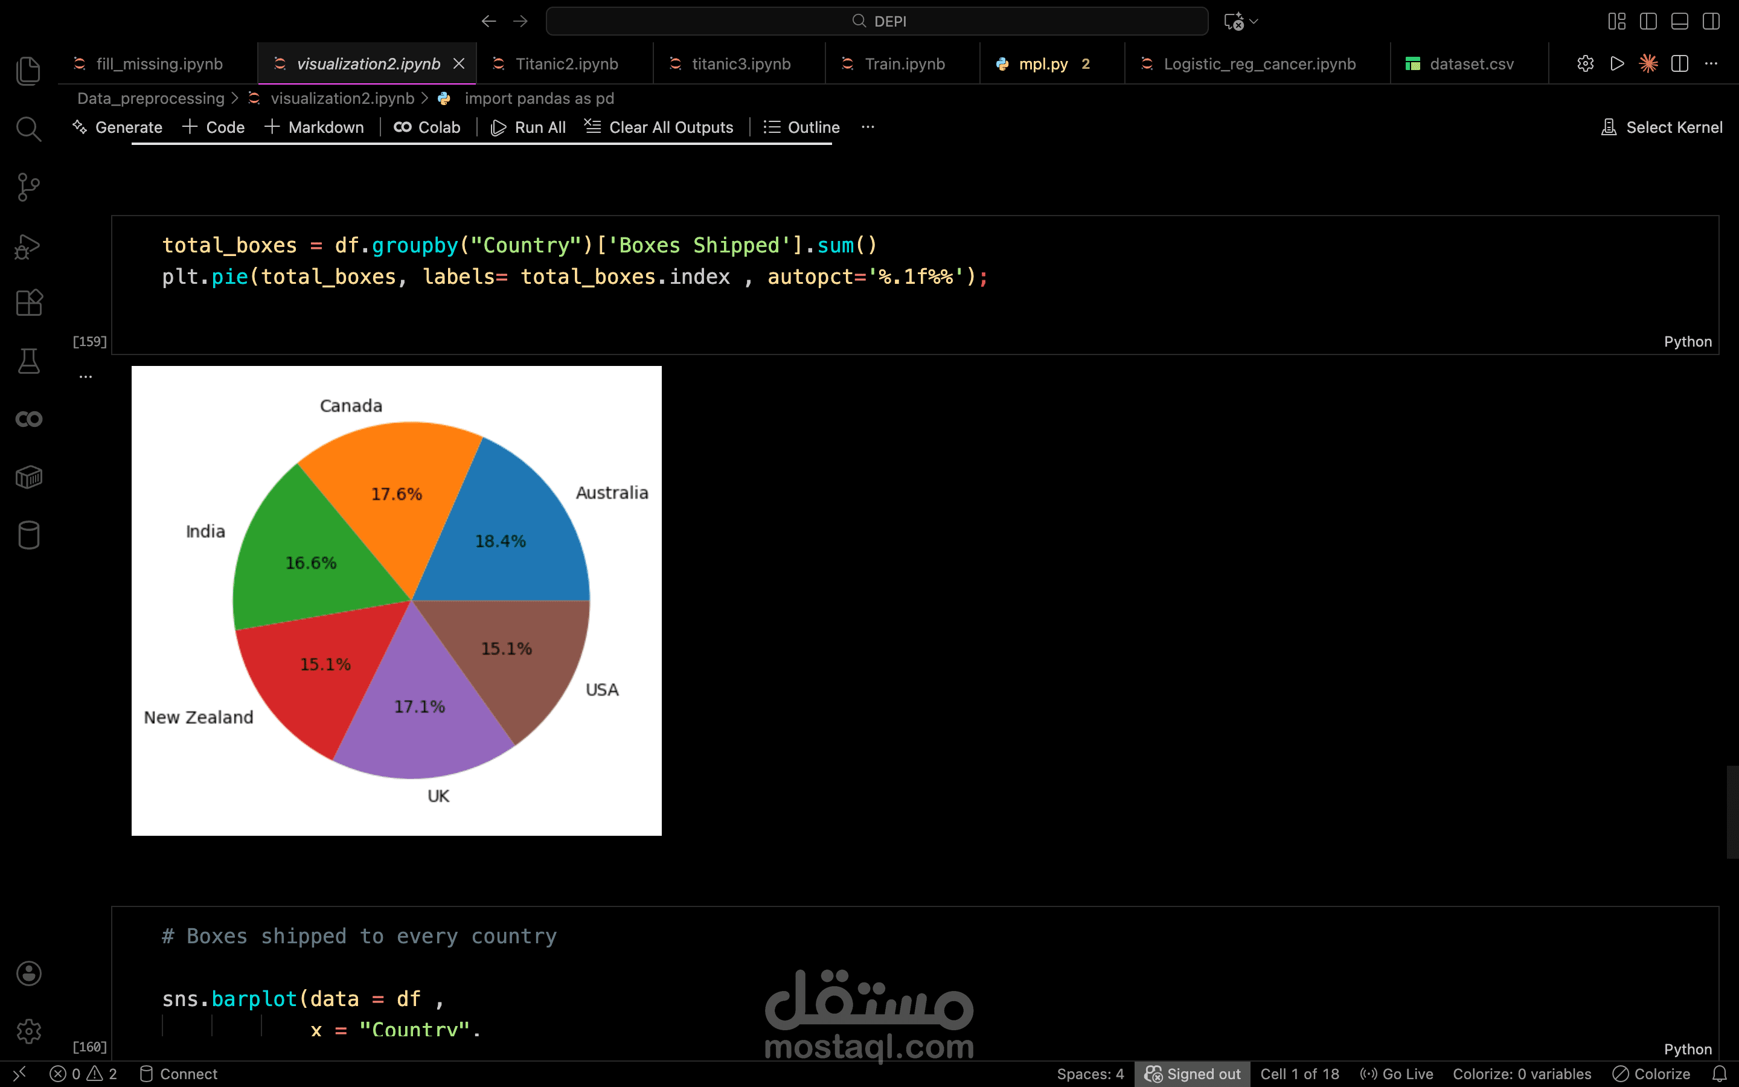
Task: Click the DEPI command center search field
Action: click(x=877, y=22)
